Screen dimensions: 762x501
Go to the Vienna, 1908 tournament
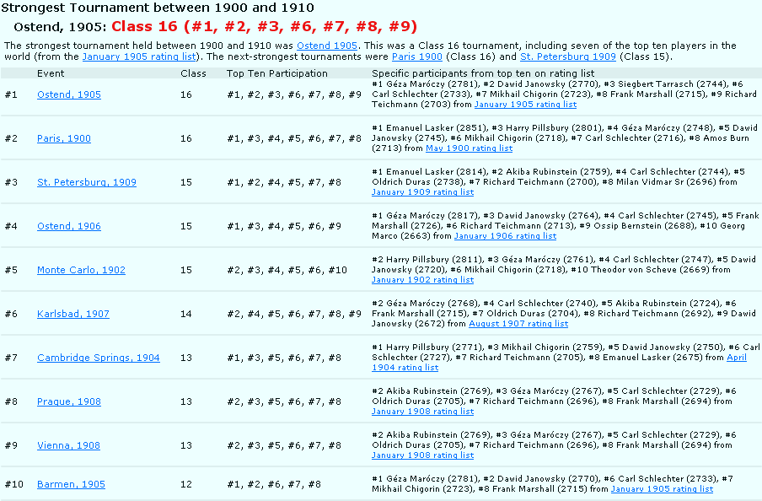[68, 445]
